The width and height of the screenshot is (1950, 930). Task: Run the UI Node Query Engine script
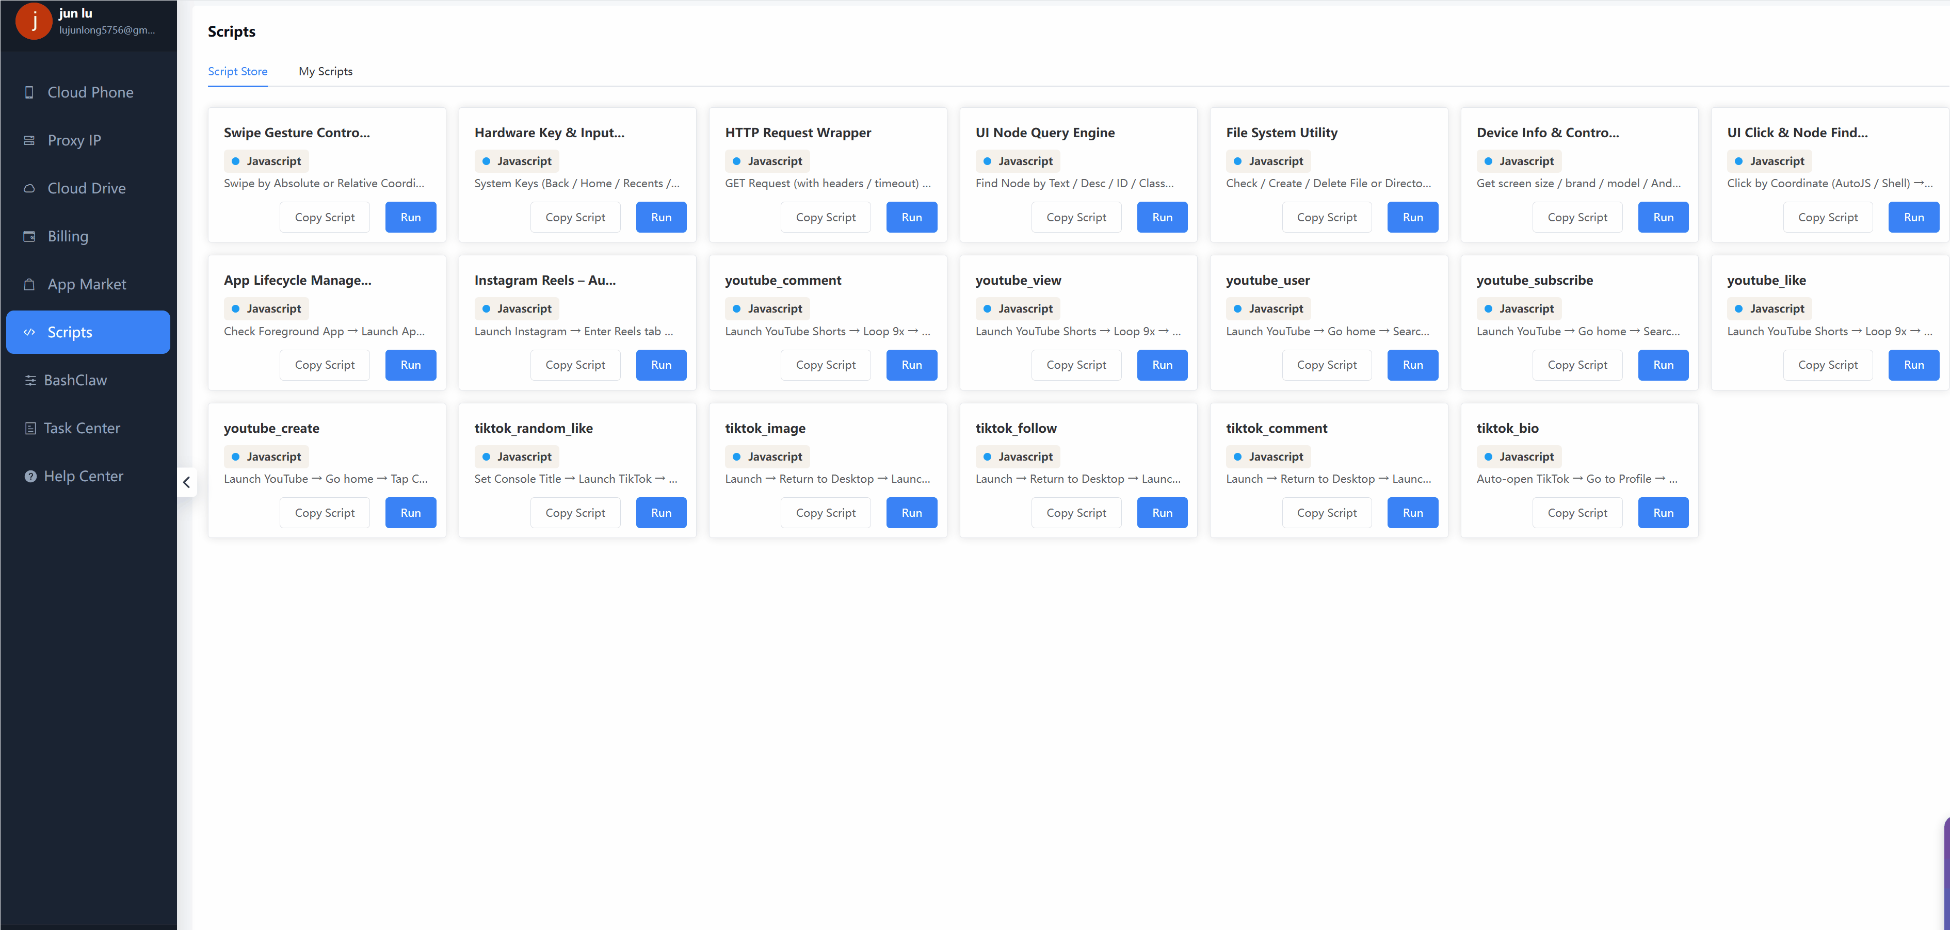(1162, 217)
